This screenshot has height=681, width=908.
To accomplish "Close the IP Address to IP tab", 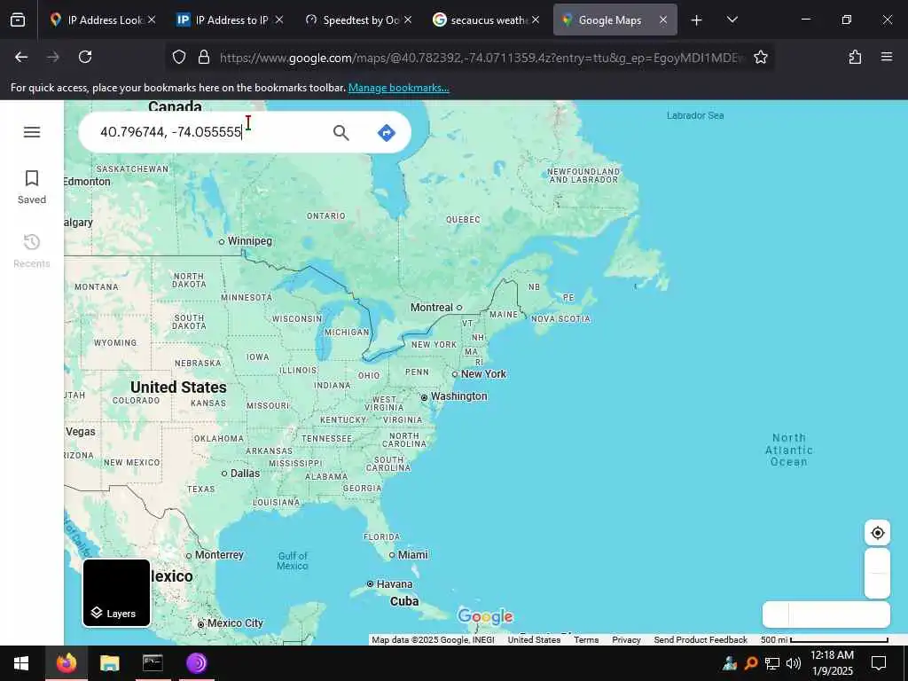I will click(x=279, y=20).
